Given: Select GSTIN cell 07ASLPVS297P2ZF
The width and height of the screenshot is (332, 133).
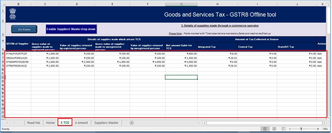Looking at the screenshot, I should point(18,54).
